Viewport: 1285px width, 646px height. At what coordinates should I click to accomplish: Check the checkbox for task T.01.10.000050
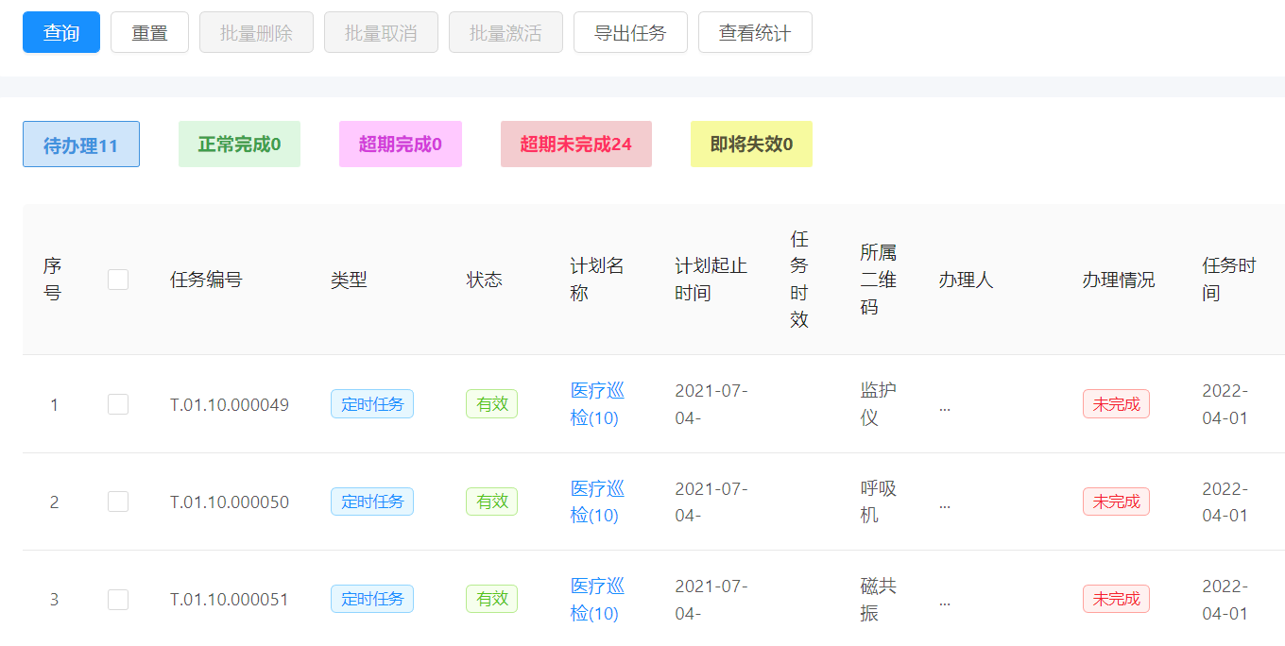click(x=117, y=501)
